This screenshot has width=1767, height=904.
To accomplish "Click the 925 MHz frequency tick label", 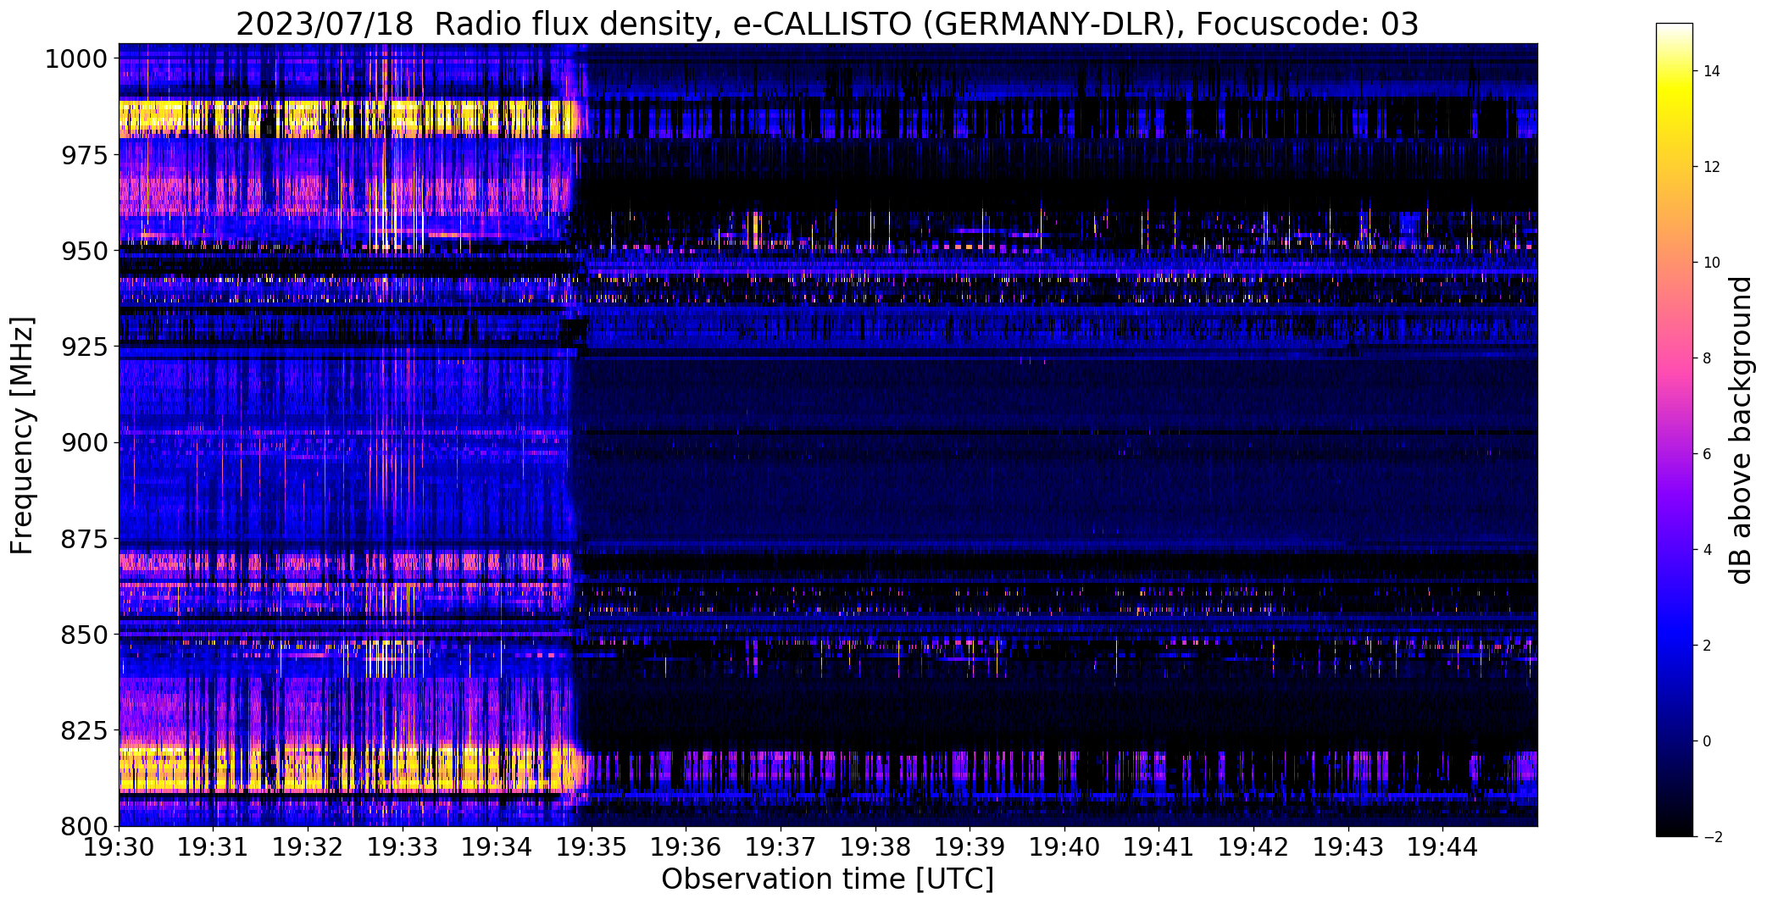I will pyautogui.click(x=84, y=347).
